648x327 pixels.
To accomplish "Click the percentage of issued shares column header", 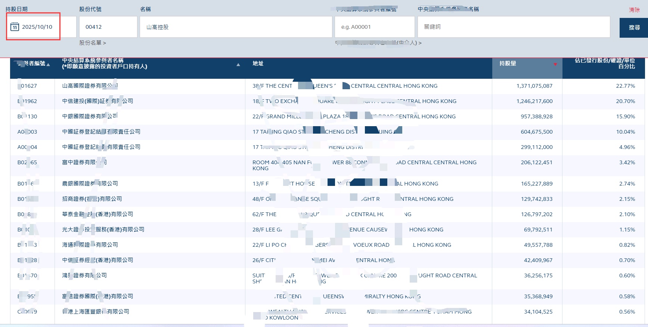I will coord(604,63).
